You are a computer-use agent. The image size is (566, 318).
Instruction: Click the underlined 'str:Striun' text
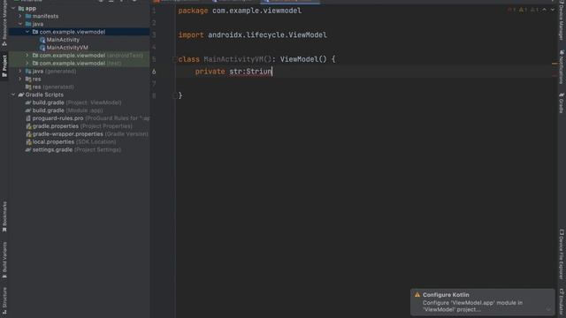pos(250,72)
